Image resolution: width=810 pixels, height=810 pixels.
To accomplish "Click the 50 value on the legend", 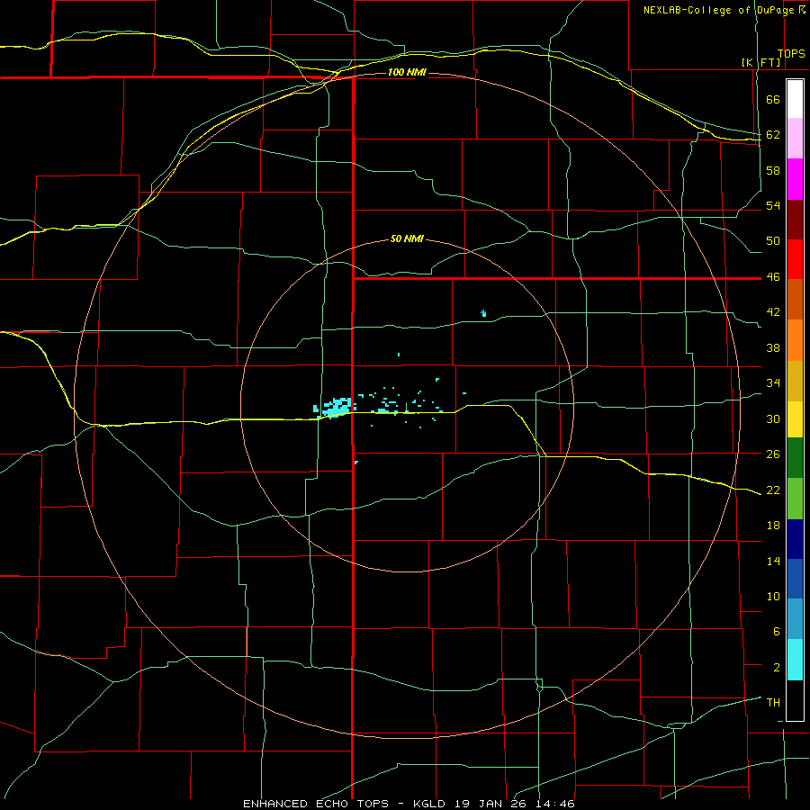I will [x=773, y=241].
